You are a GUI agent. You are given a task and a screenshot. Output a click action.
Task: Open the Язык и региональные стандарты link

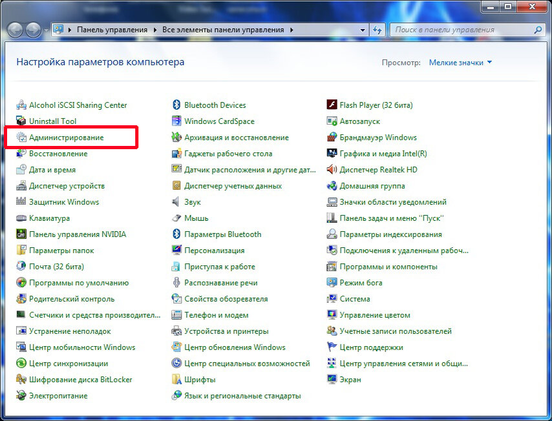pyautogui.click(x=242, y=396)
